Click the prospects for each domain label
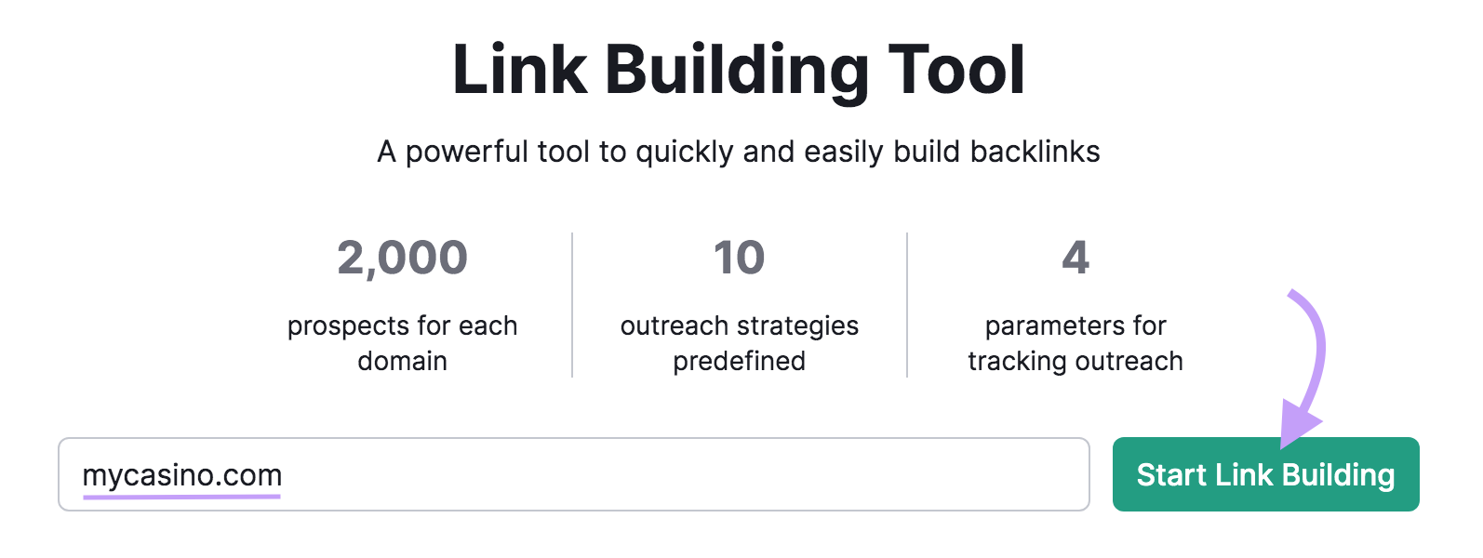This screenshot has width=1483, height=558. tap(402, 342)
